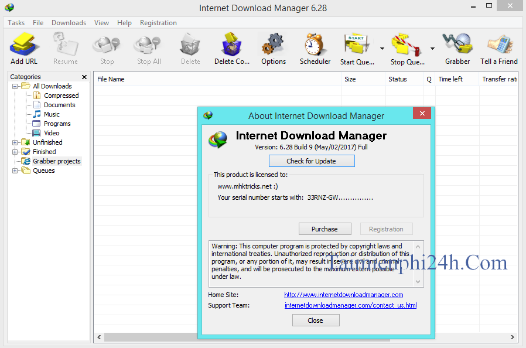Sort by Time left column header
Image resolution: width=526 pixels, height=348 pixels.
point(457,79)
